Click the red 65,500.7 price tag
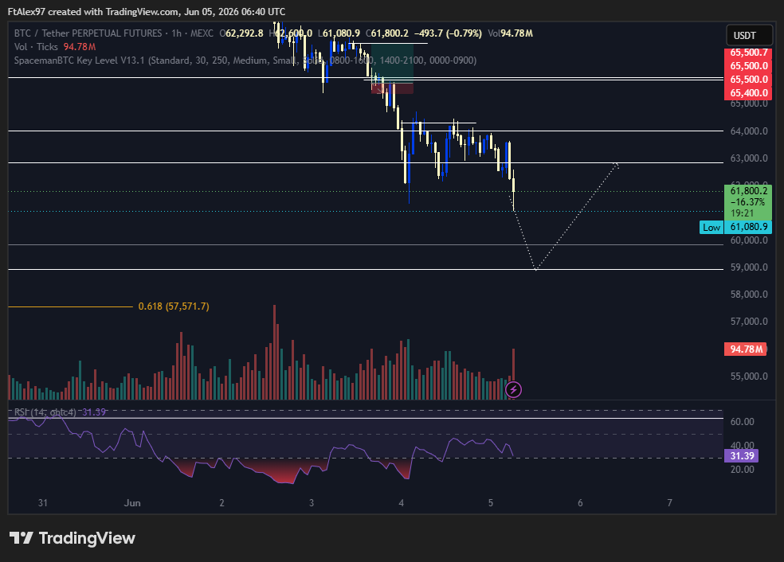784x562 pixels. click(748, 53)
